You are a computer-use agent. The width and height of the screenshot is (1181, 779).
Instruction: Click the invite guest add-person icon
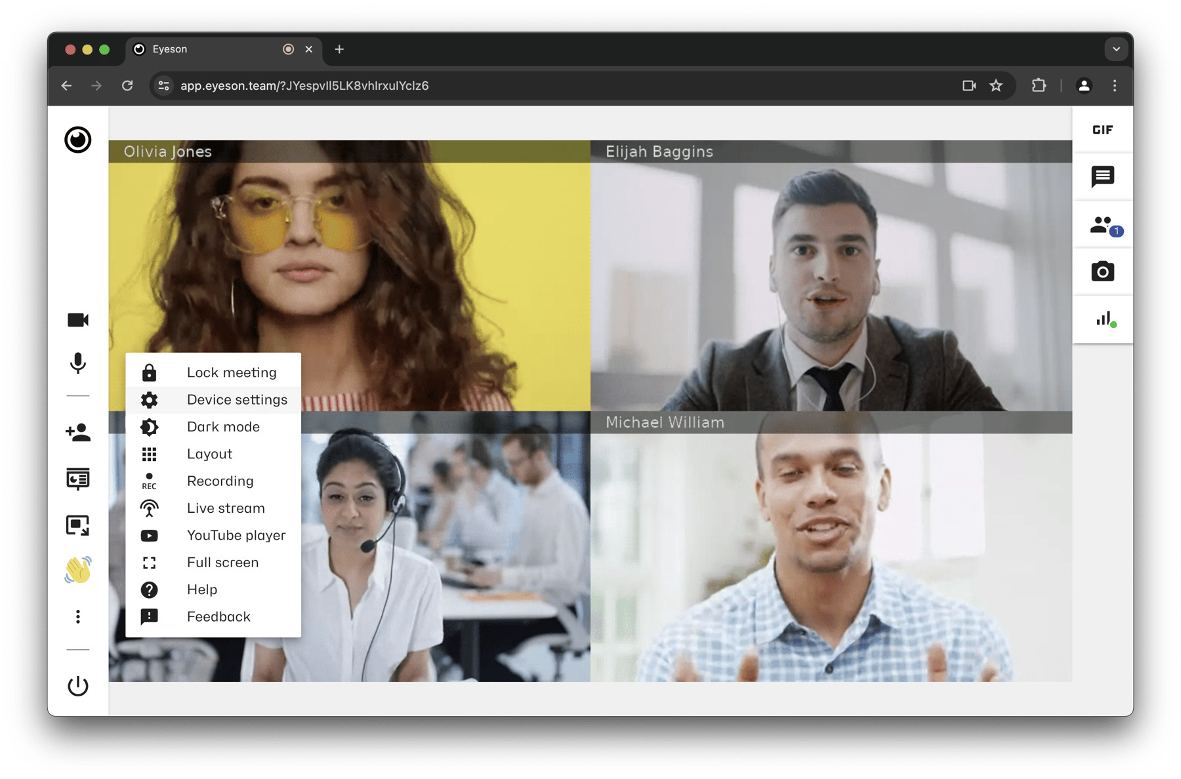[x=78, y=432]
